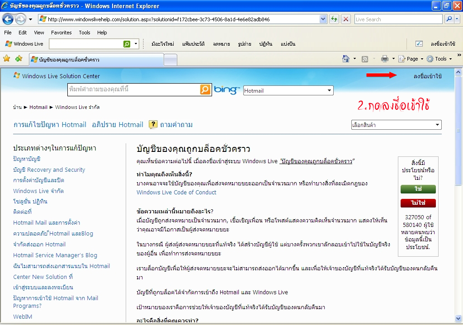Click the green ใช่ feedback button
The image size is (463, 325).
418,189
